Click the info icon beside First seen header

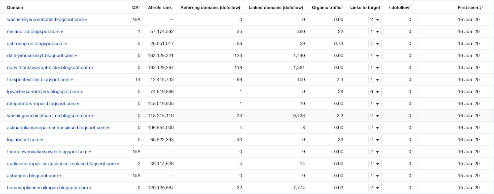click(x=483, y=6)
